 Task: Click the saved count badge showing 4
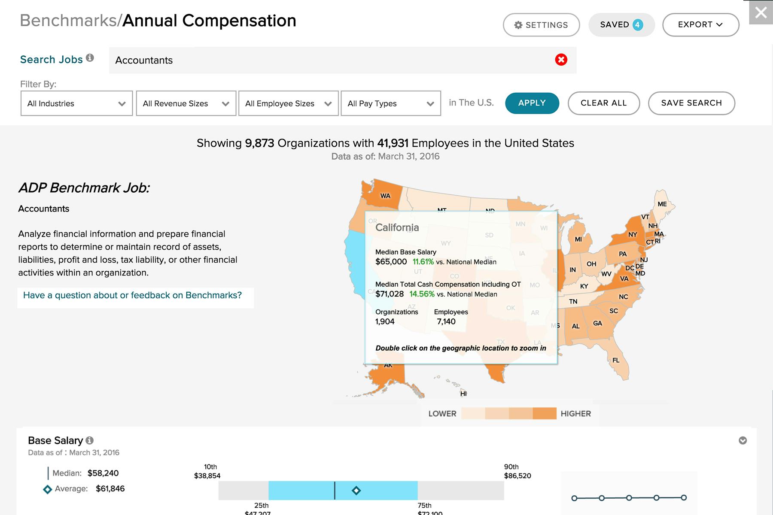click(638, 25)
